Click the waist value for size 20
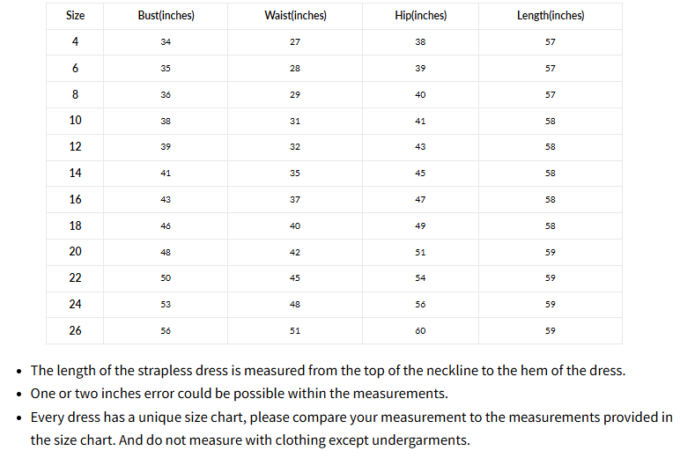 pyautogui.click(x=295, y=252)
